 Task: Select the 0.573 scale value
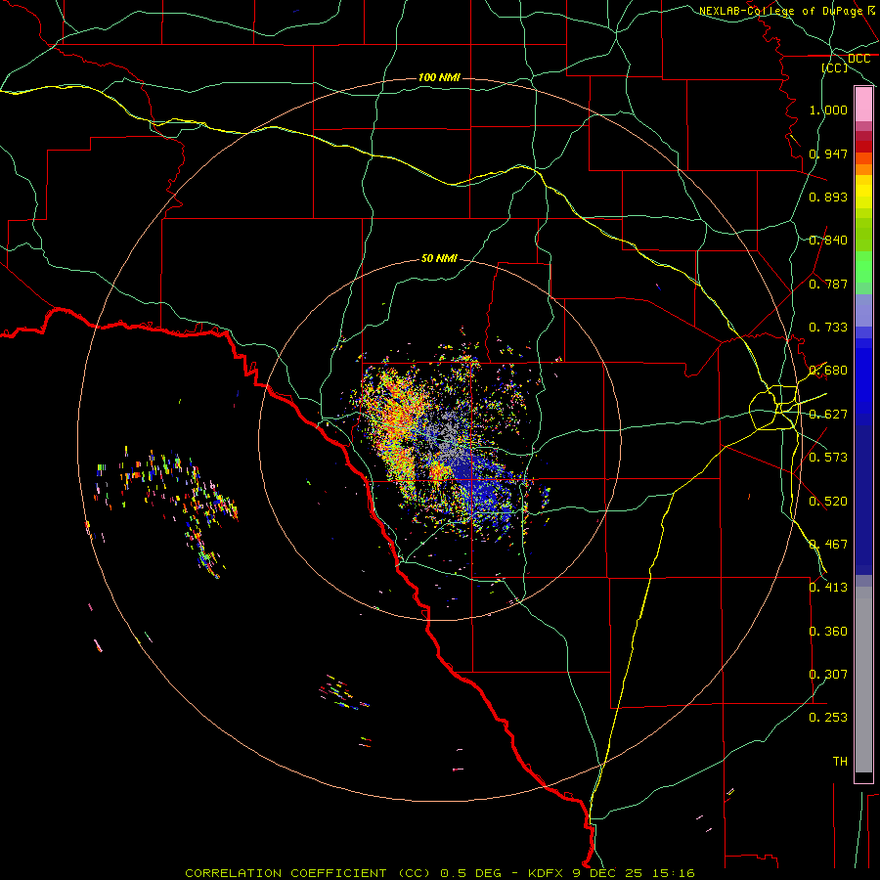[x=828, y=458]
